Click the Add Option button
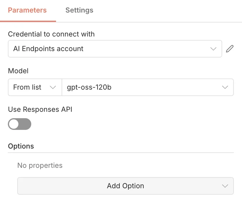 [x=126, y=186]
